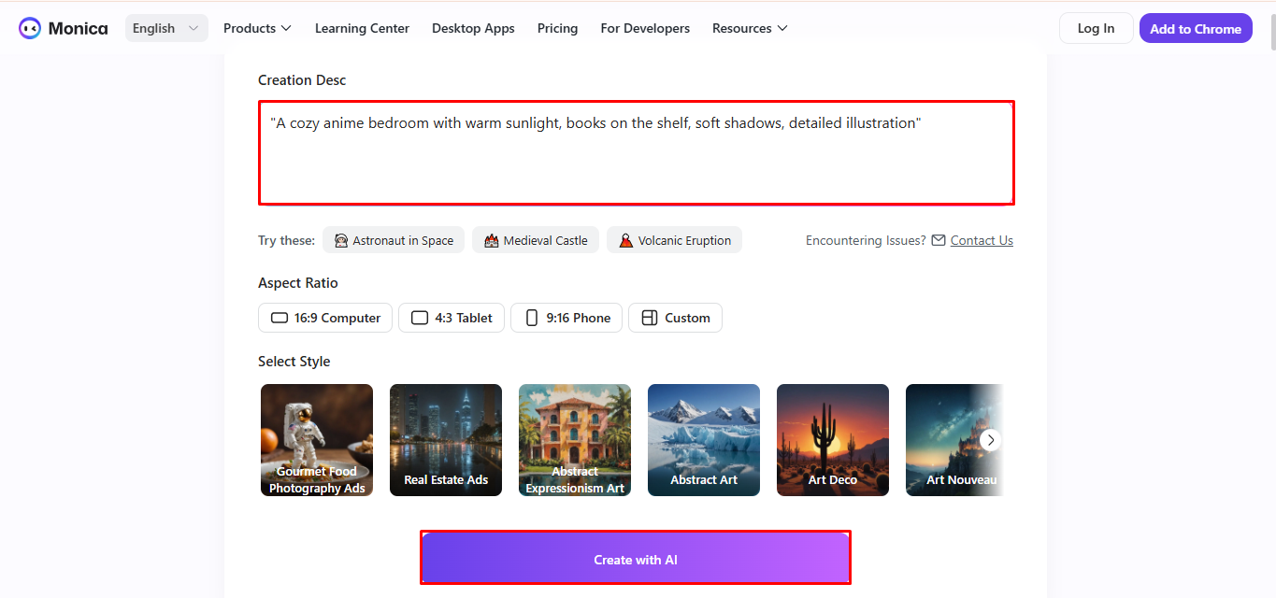Click the castle icon on Medieval Castle suggestion
1276x598 pixels.
tap(491, 240)
